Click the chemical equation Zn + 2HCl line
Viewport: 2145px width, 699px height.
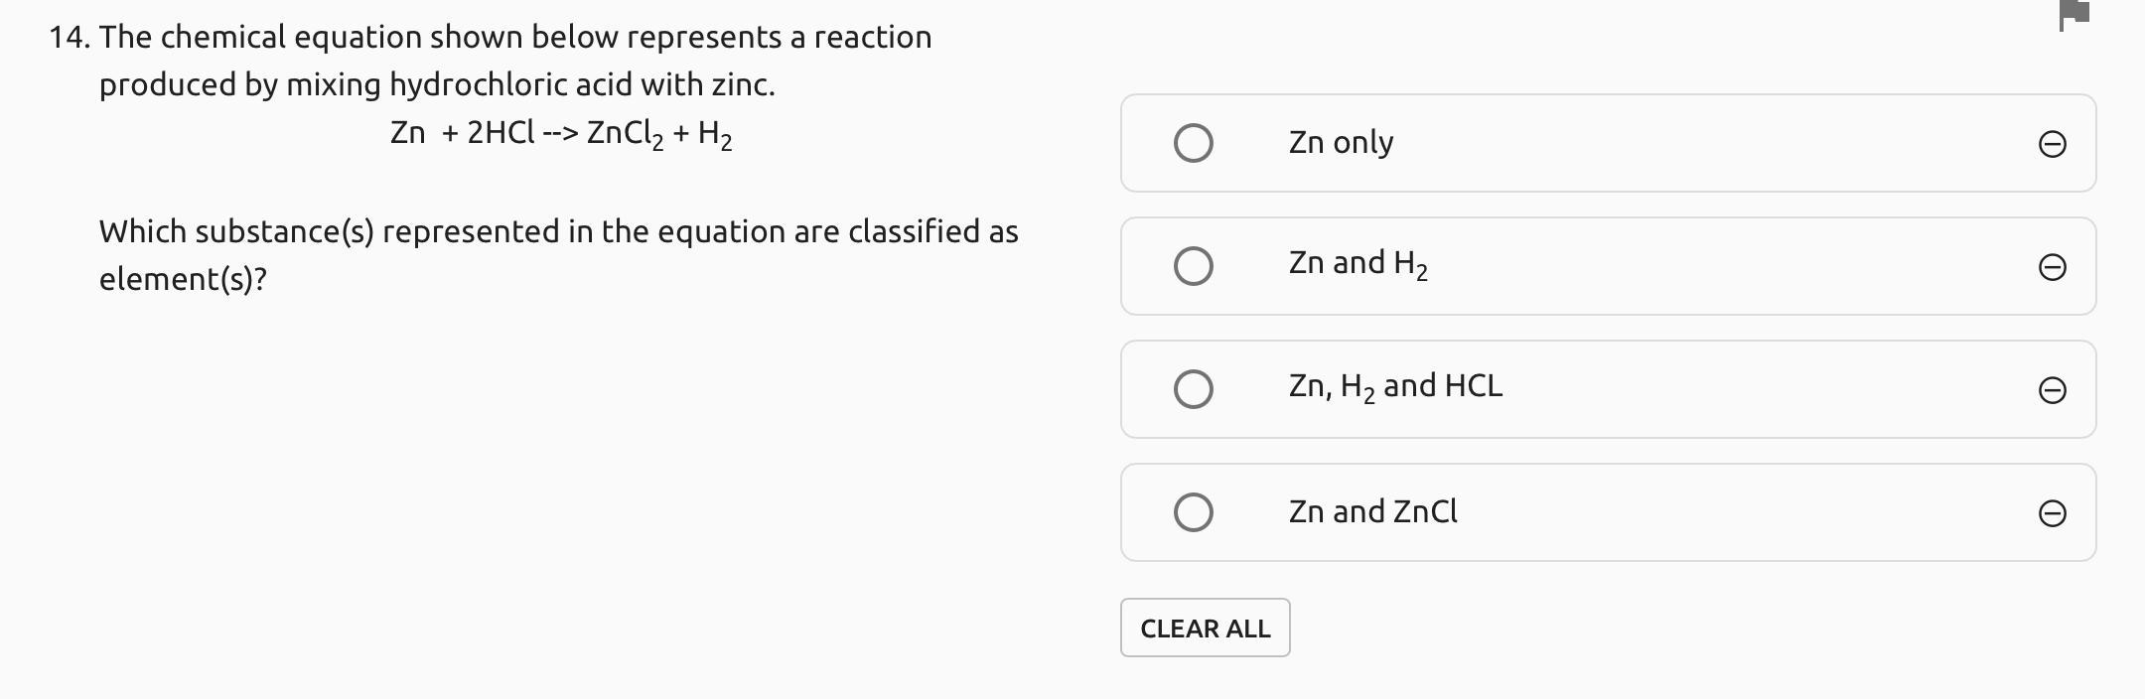(x=561, y=133)
